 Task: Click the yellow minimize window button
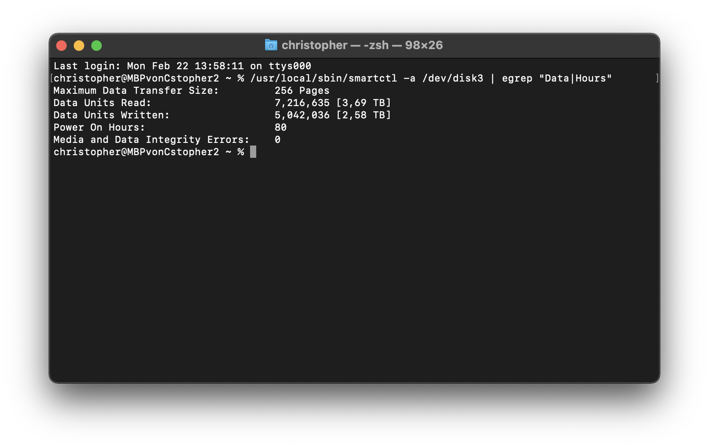click(x=79, y=46)
